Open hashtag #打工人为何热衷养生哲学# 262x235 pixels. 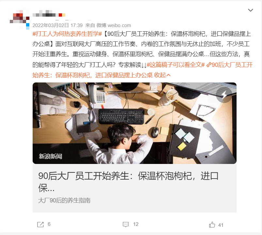pyautogui.click(x=67, y=34)
